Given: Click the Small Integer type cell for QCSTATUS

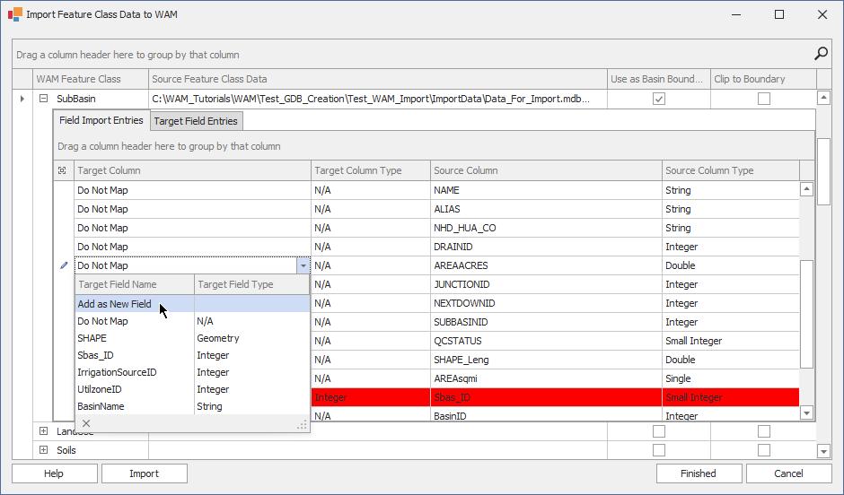Looking at the screenshot, I should 731,341.
